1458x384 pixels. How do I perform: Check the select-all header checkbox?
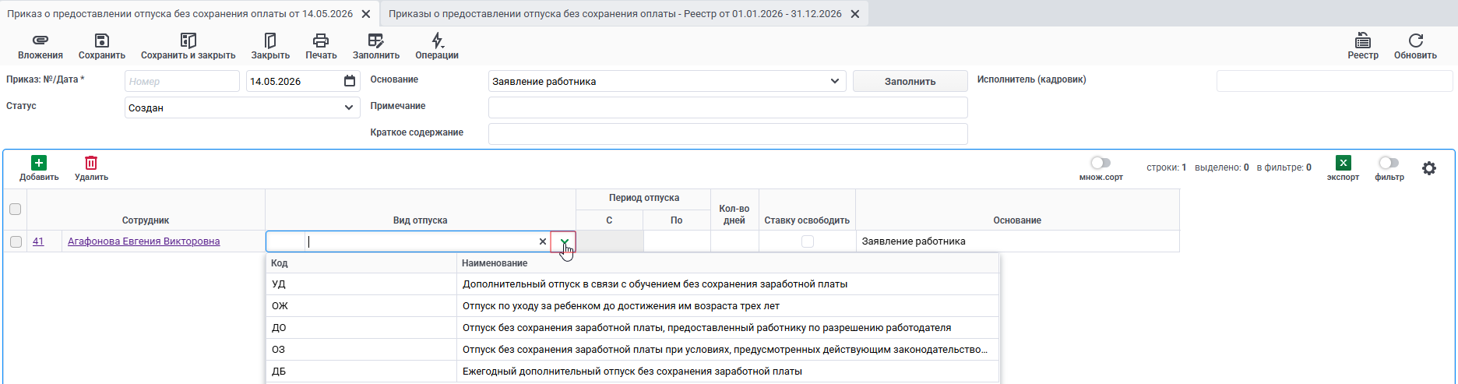point(15,209)
